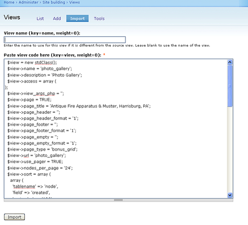Viewport: 248px width, 225px height.
Task: Click the line "$view->nodes_per_page = '24';"
Action: point(40,168)
